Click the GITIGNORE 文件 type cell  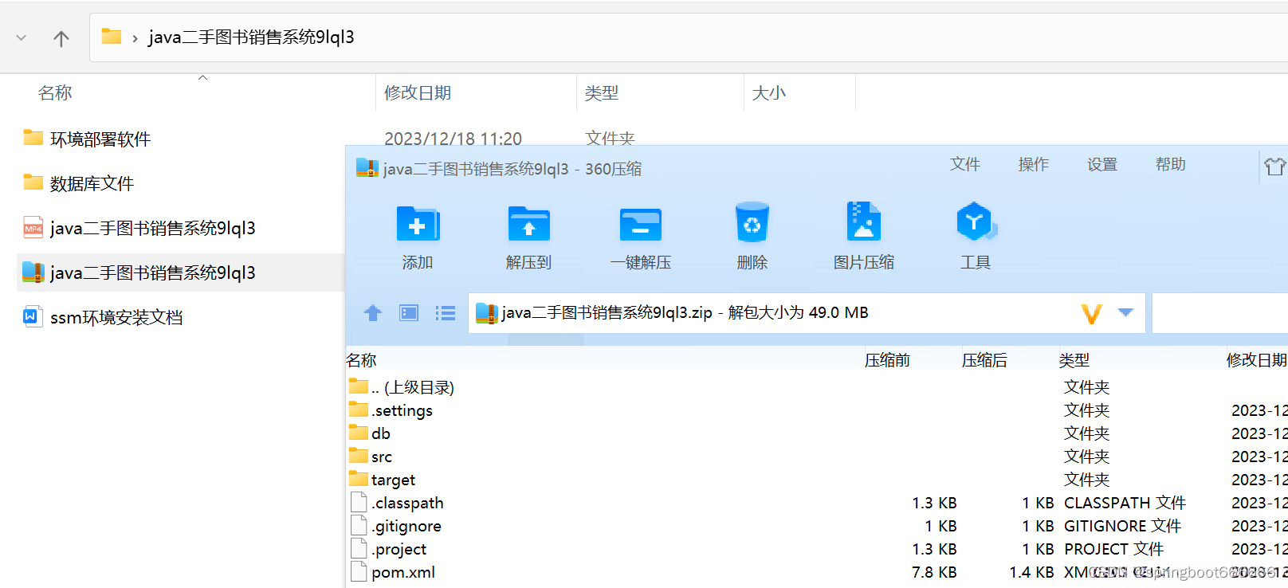[1122, 526]
